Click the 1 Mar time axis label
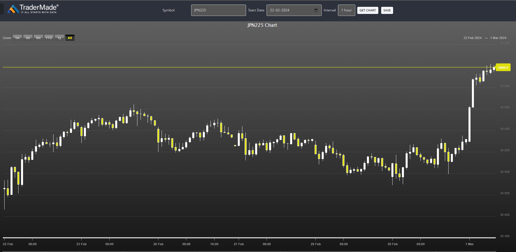The height and width of the screenshot is (252, 516). tap(469, 244)
